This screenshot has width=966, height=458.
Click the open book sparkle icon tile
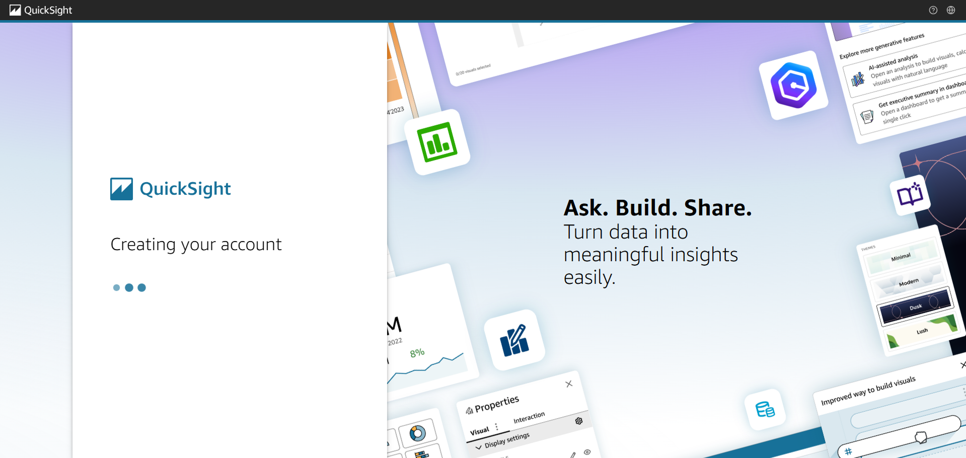(x=910, y=195)
